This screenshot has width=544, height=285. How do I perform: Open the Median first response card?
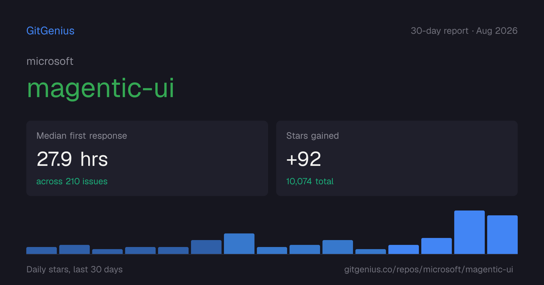tap(147, 158)
